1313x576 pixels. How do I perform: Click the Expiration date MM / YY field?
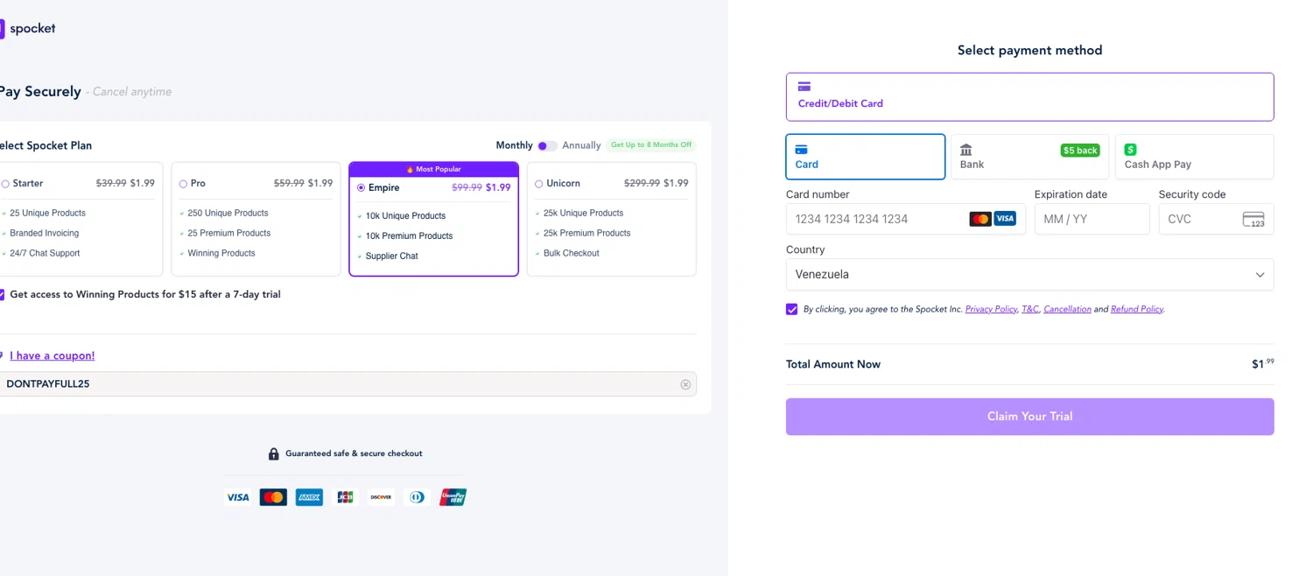[x=1092, y=219]
